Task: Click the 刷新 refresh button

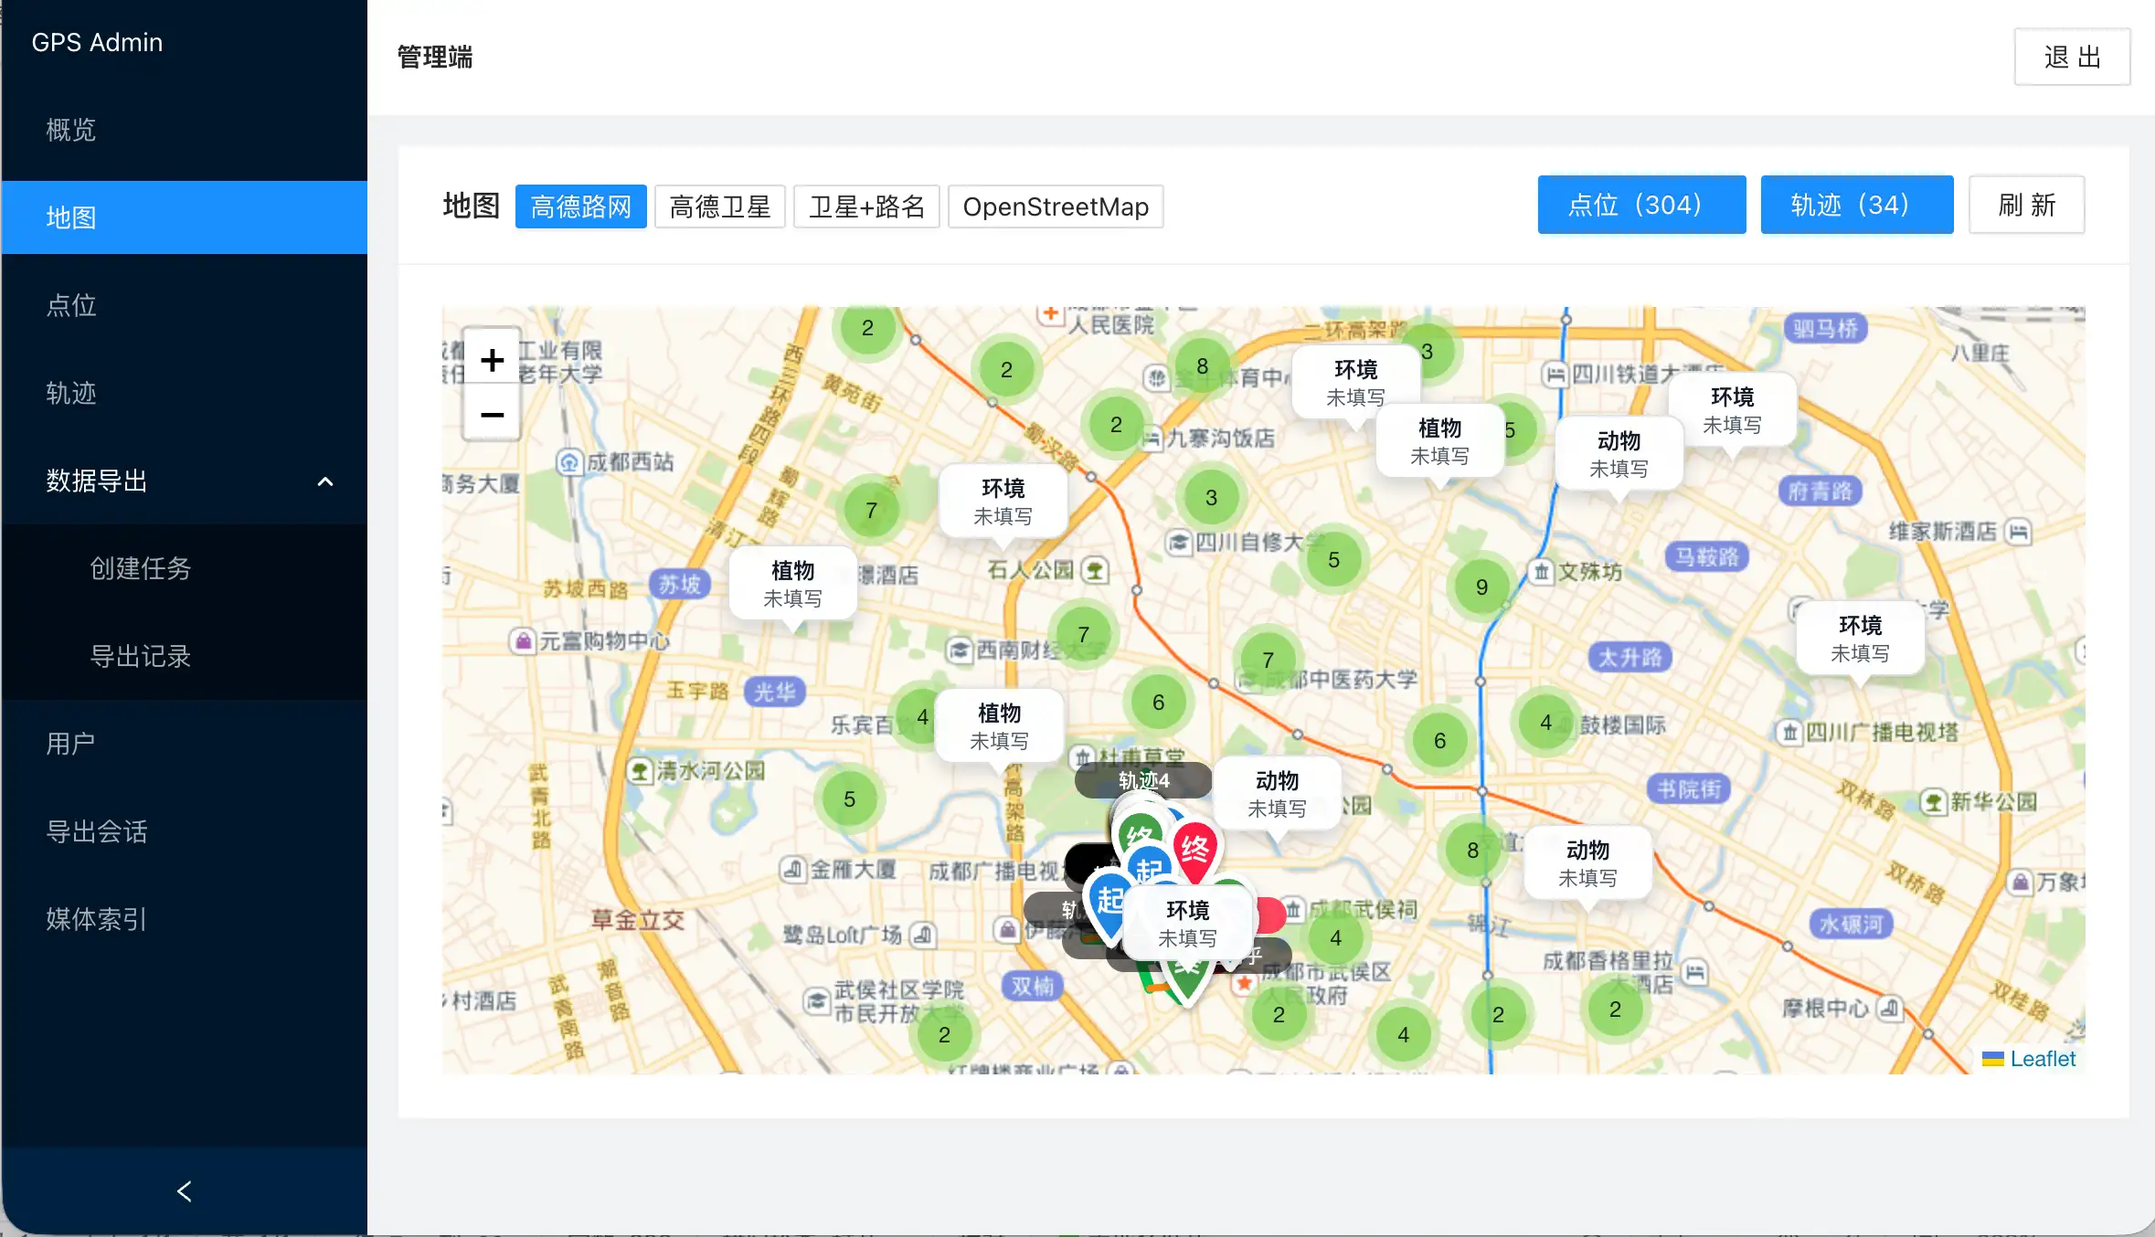Action: (x=2026, y=205)
